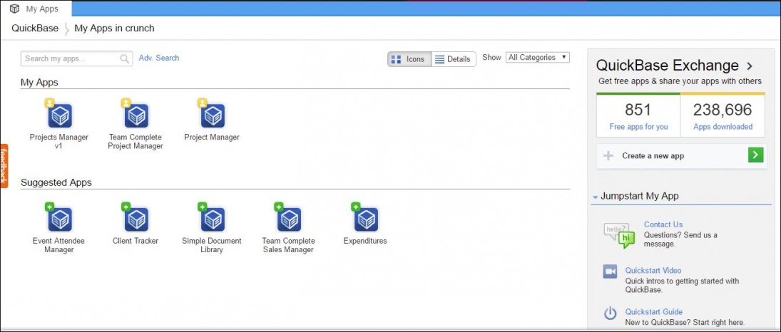
Task: Click the Expenditures app label
Action: (x=365, y=241)
